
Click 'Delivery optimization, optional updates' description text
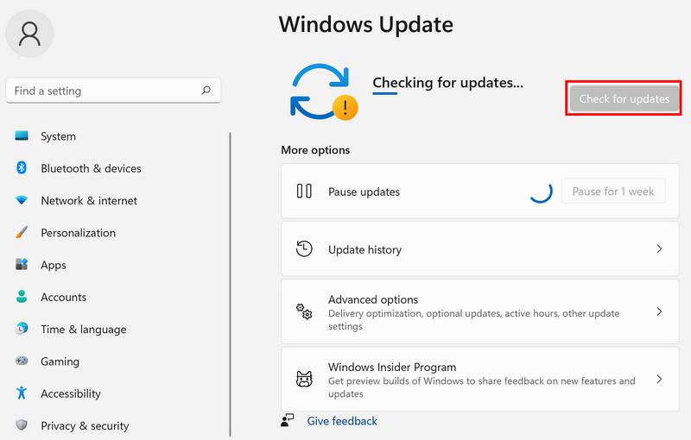point(473,320)
